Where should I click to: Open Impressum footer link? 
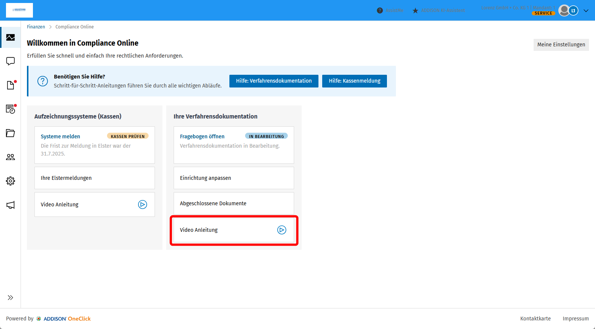(576, 319)
